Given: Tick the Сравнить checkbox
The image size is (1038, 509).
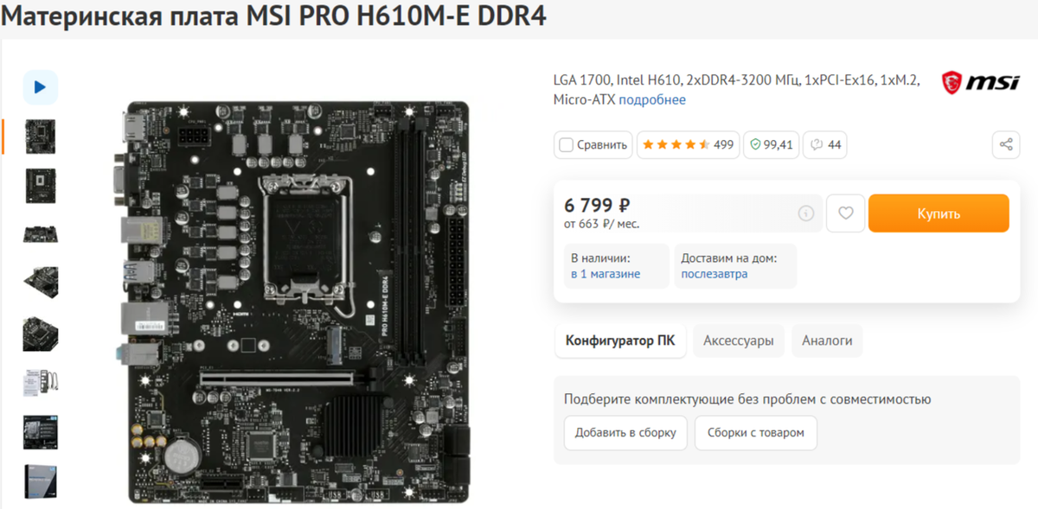Looking at the screenshot, I should click(567, 144).
